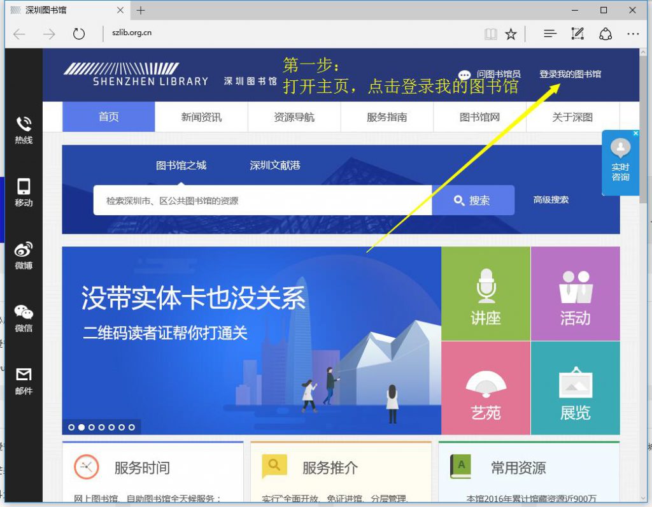Click the Weibo (微博) sidebar icon
The image size is (652, 507).
[24, 250]
